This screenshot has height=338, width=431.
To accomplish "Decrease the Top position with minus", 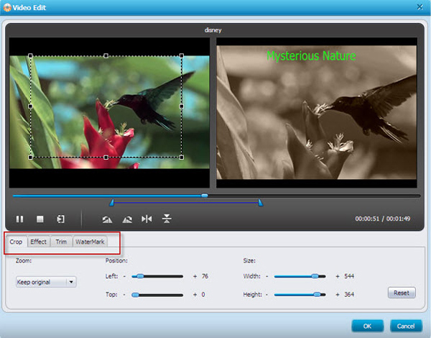I will (124, 295).
